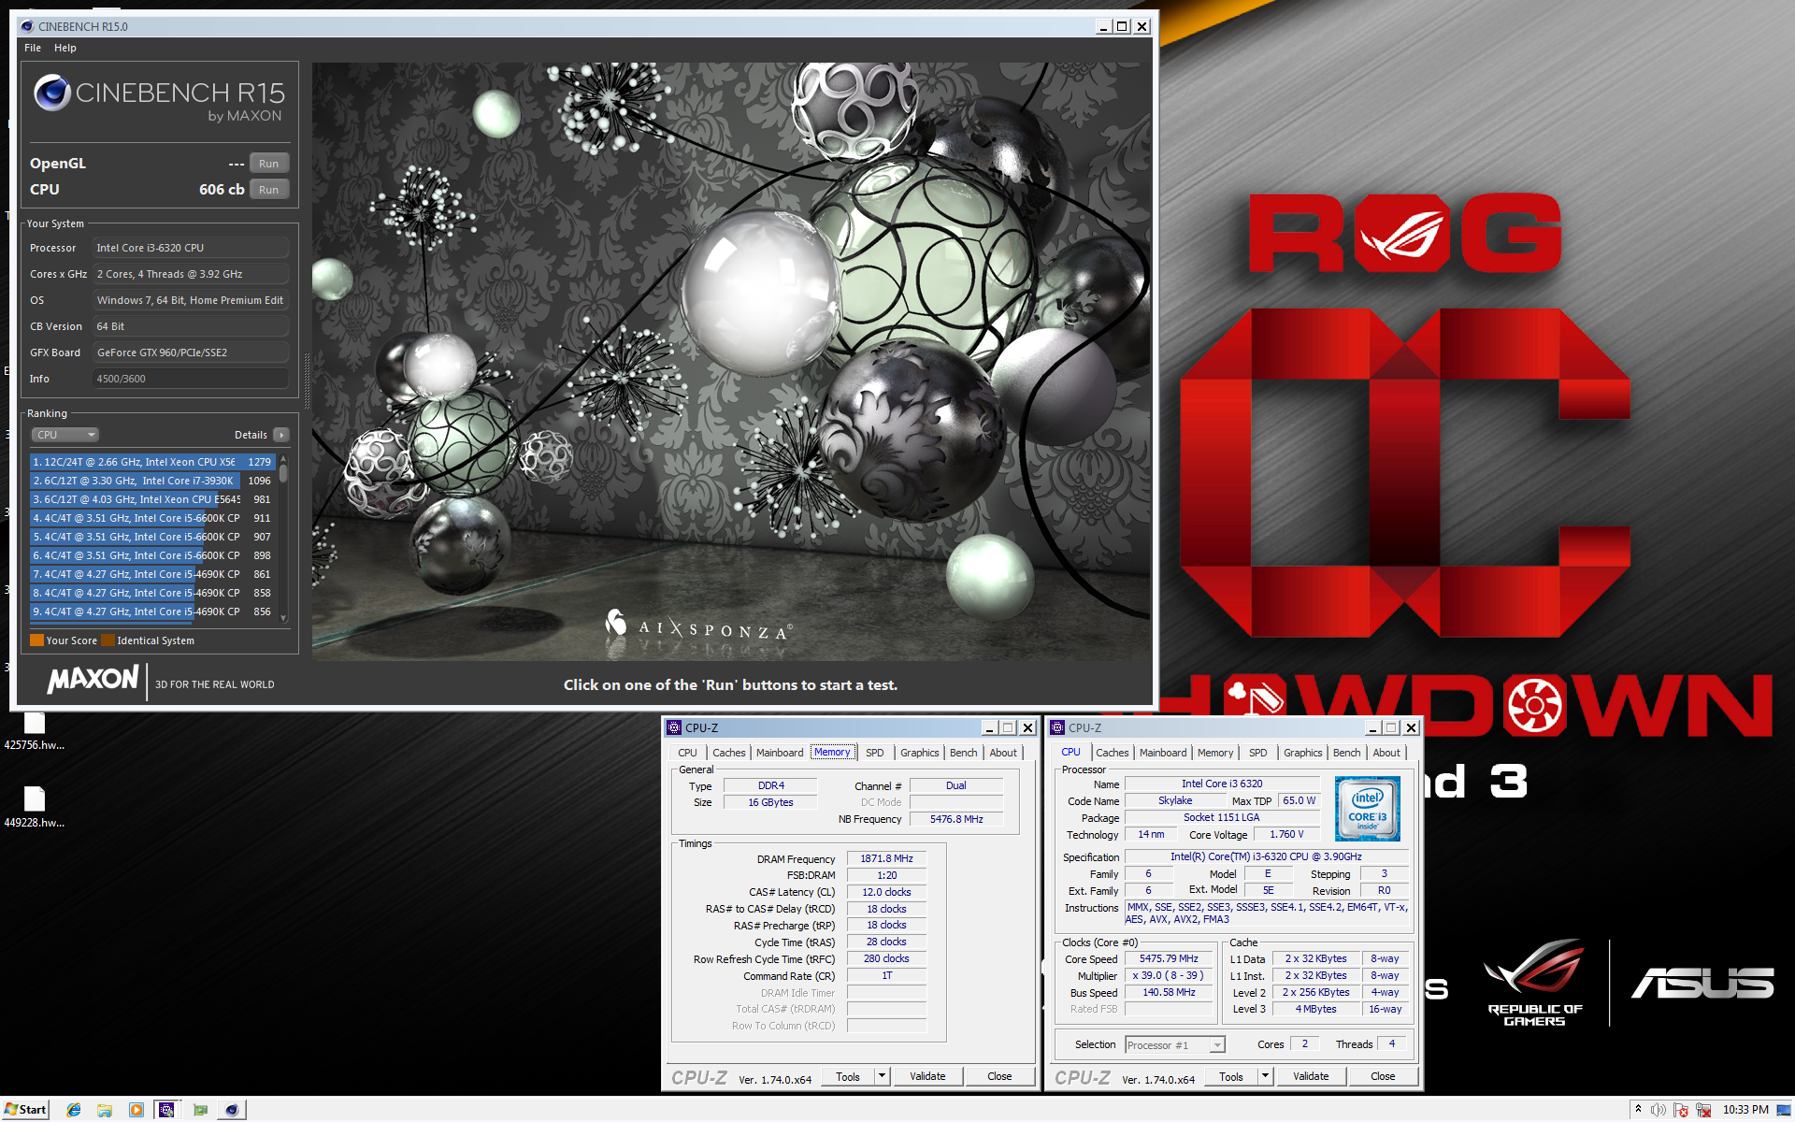Click the volume speaker tray icon
Image resolution: width=1795 pixels, height=1122 pixels.
1659,1110
